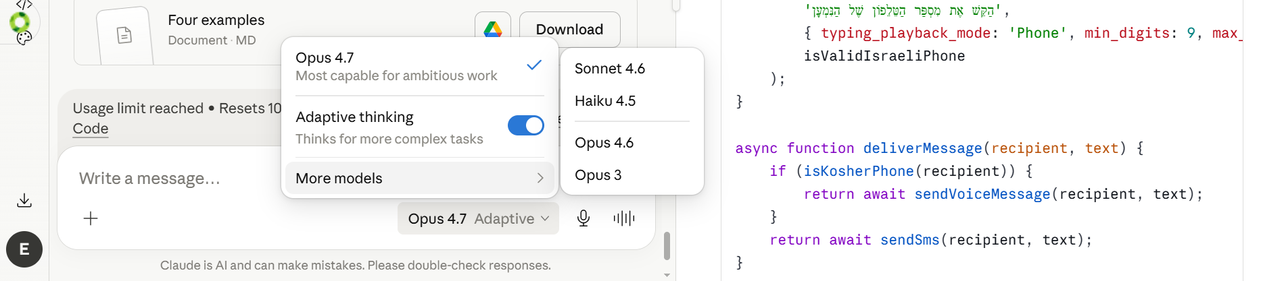The image size is (1284, 281).
Task: Open Google Drive icon beside Download
Action: click(493, 29)
